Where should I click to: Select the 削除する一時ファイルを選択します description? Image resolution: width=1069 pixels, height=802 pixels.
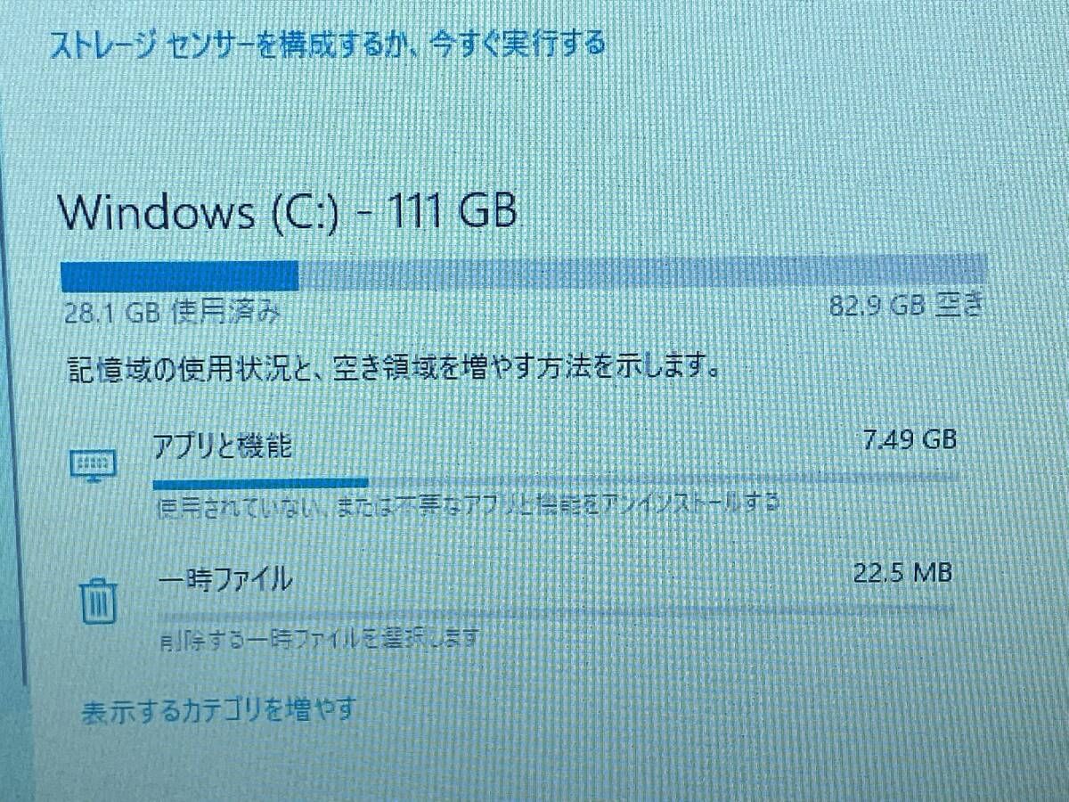tap(321, 638)
